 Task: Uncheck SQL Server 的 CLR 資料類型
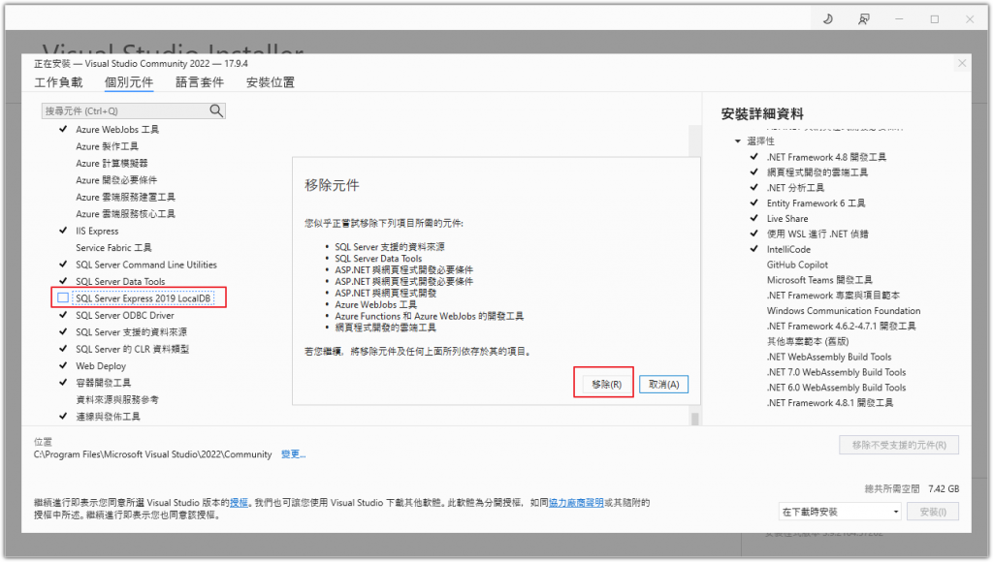[x=63, y=349]
